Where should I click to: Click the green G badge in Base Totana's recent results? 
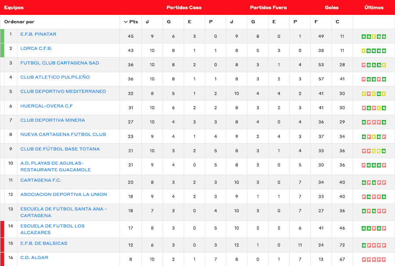coord(384,151)
